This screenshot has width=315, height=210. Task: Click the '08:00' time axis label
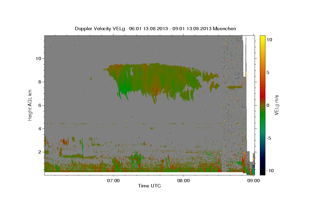pos(183,181)
